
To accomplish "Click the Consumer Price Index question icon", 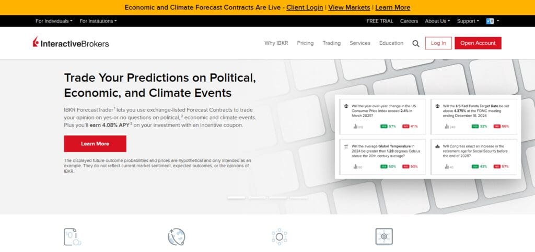I will pos(346,106).
